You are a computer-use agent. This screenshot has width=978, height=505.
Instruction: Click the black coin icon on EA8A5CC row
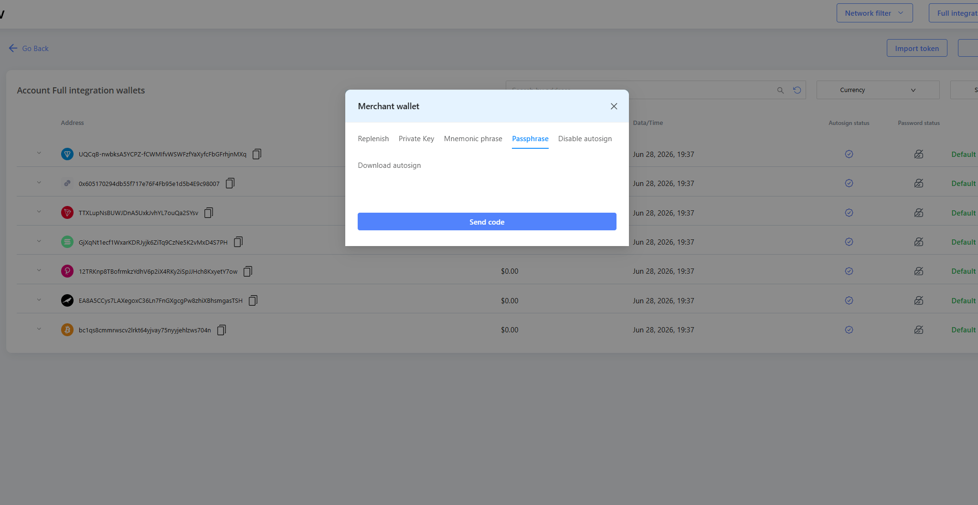tap(67, 300)
